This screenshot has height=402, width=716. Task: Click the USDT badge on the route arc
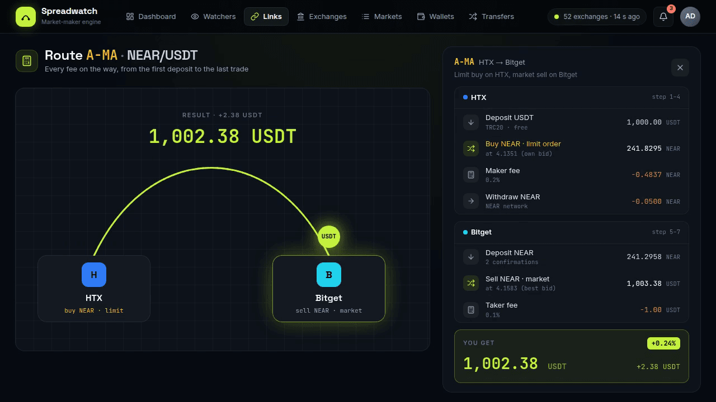coord(329,236)
